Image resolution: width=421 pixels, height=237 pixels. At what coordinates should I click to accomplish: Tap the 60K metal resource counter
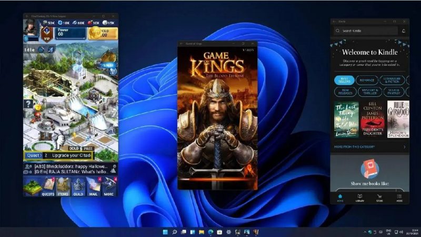pyautogui.click(x=78, y=23)
